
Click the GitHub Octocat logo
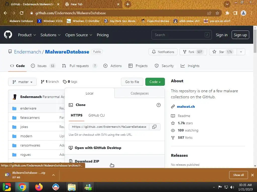pos(8,34)
